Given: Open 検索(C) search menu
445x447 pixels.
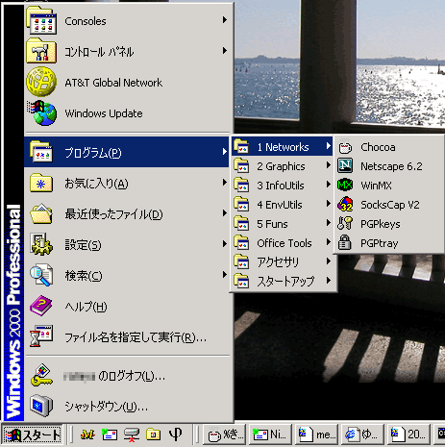Looking at the screenshot, I should (127, 275).
